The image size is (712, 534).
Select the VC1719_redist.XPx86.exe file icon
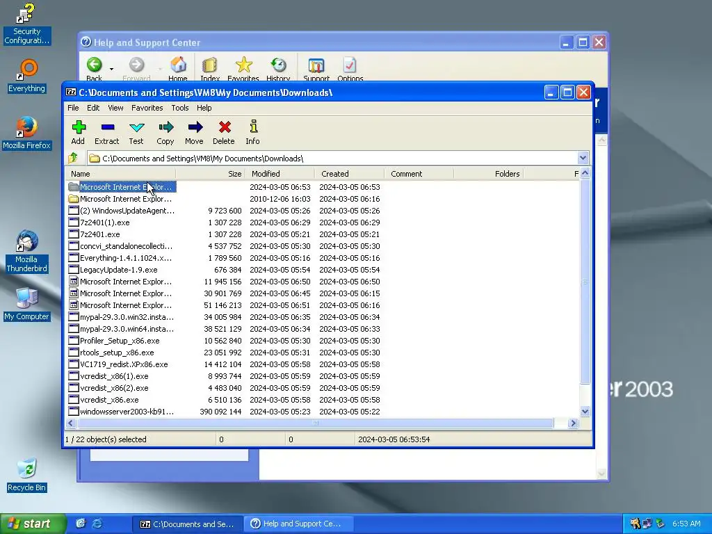point(74,364)
